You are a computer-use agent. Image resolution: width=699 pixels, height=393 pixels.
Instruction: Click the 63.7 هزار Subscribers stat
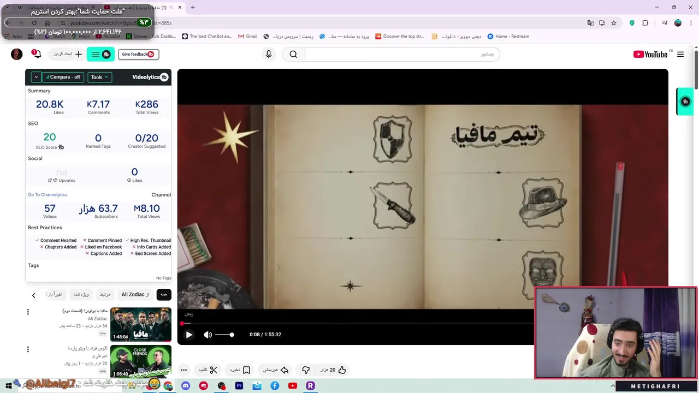click(x=98, y=211)
